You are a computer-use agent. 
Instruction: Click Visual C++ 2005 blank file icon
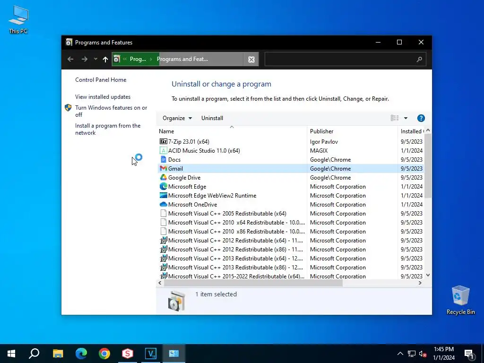(163, 213)
